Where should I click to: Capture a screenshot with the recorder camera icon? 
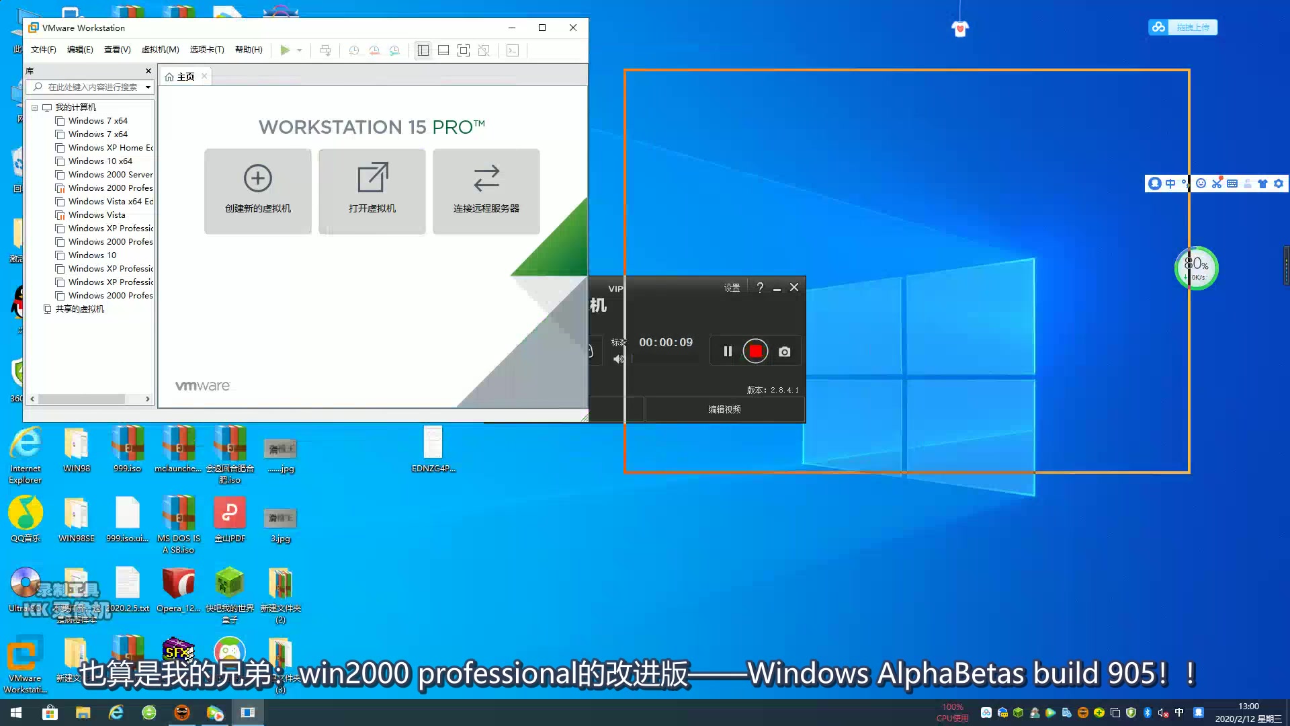784,350
